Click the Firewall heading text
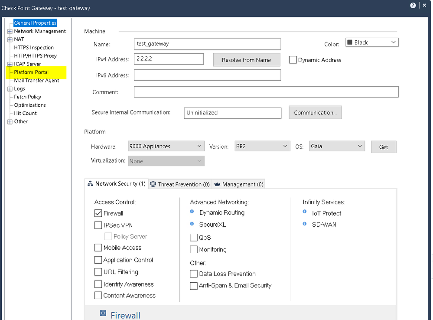 coord(125,315)
